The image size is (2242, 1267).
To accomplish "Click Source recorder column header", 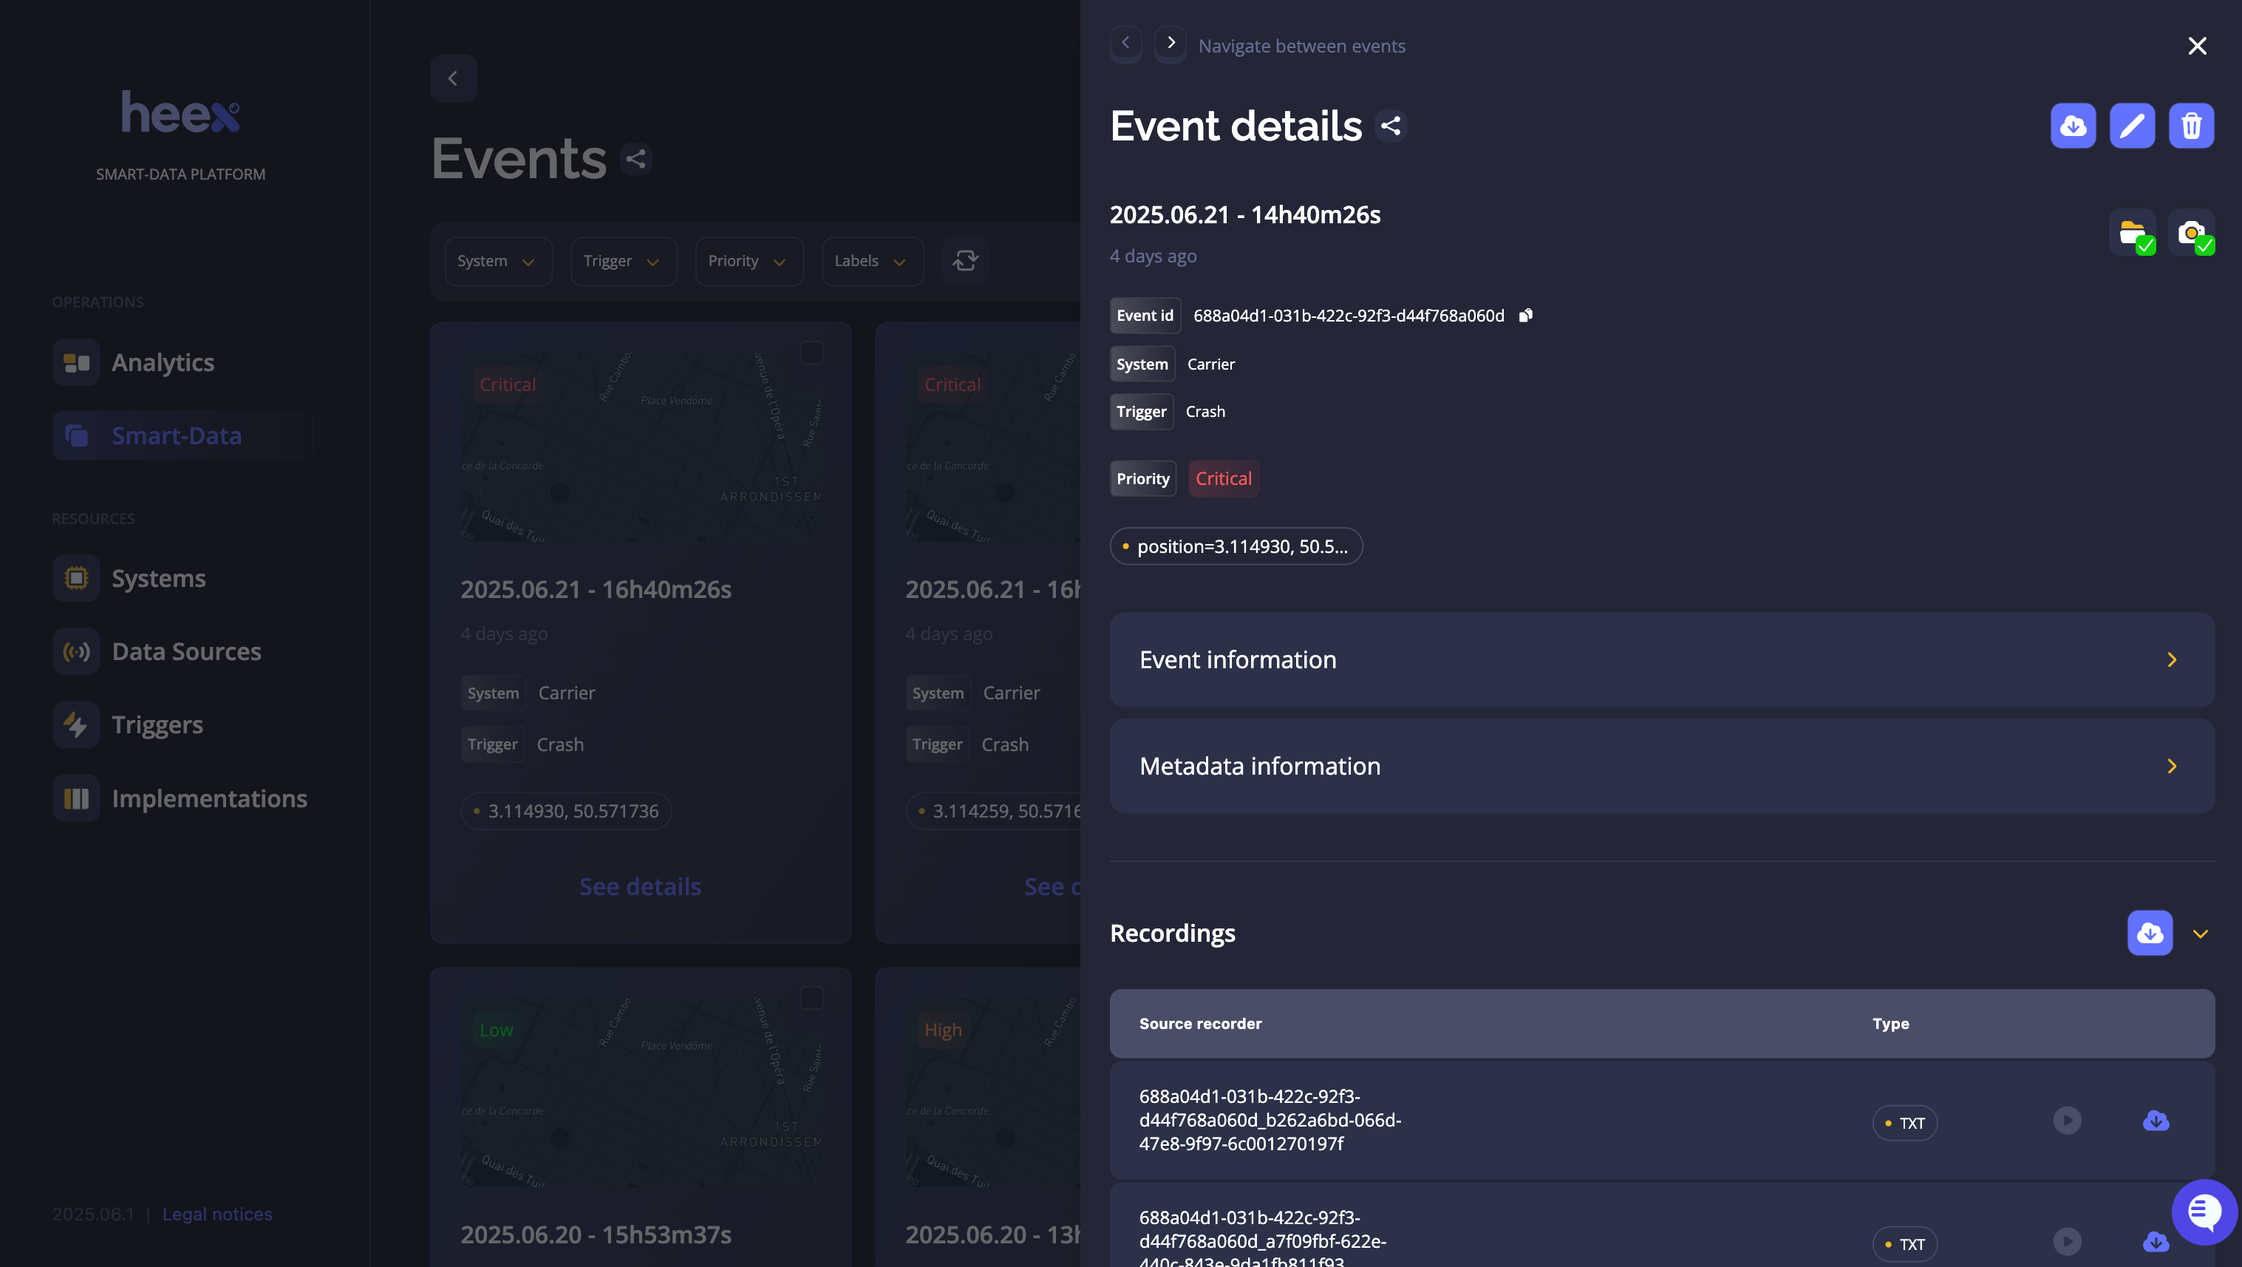I will (x=1200, y=1023).
